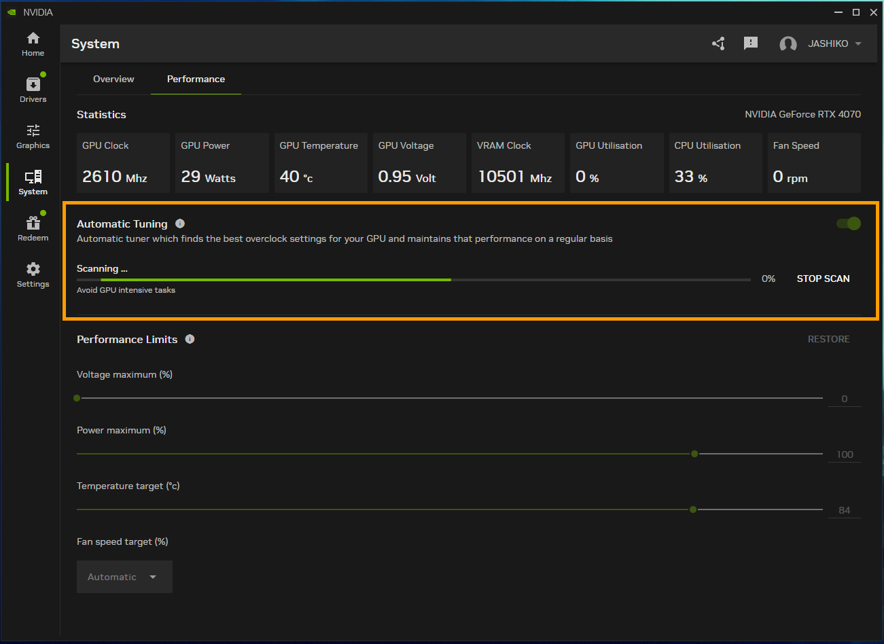Viewport: 884px width, 644px height.
Task: Turn off the Automatic Tuning toggle
Action: pyautogui.click(x=849, y=223)
